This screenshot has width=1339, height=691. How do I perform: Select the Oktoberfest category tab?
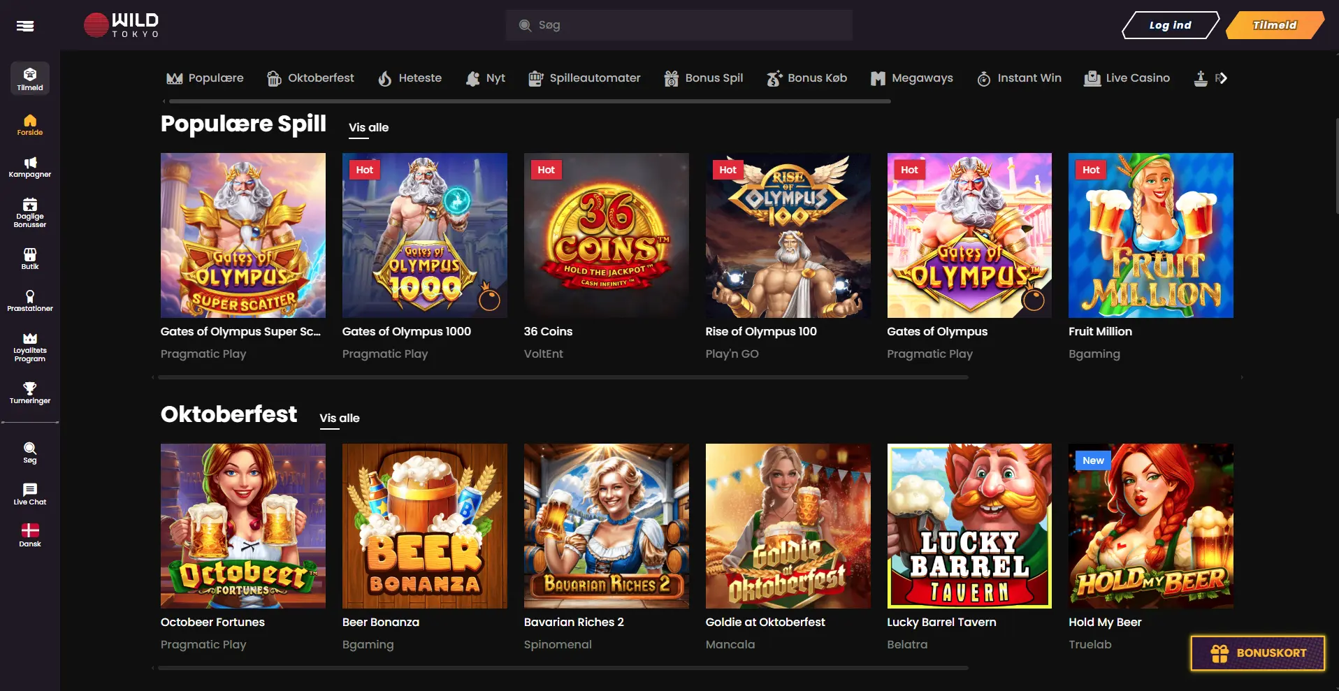point(310,78)
